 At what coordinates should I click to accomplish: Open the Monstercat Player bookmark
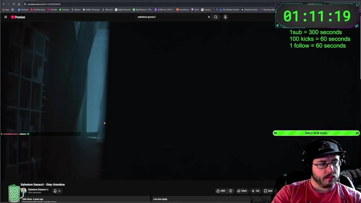tap(250, 10)
